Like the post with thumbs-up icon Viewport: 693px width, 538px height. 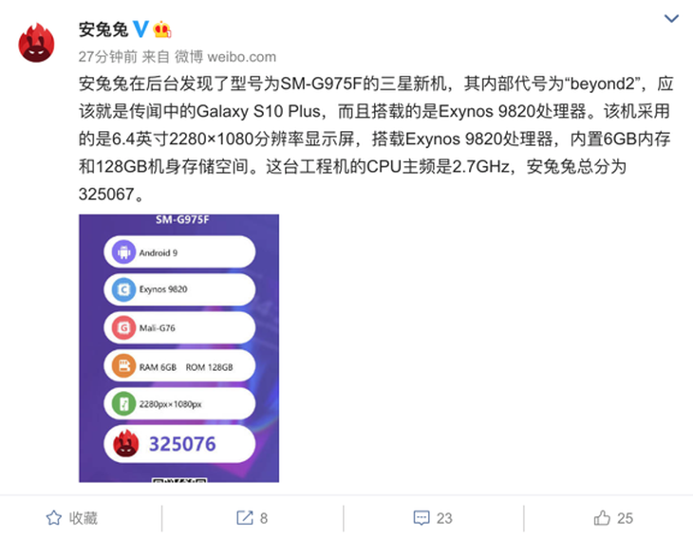click(x=602, y=517)
